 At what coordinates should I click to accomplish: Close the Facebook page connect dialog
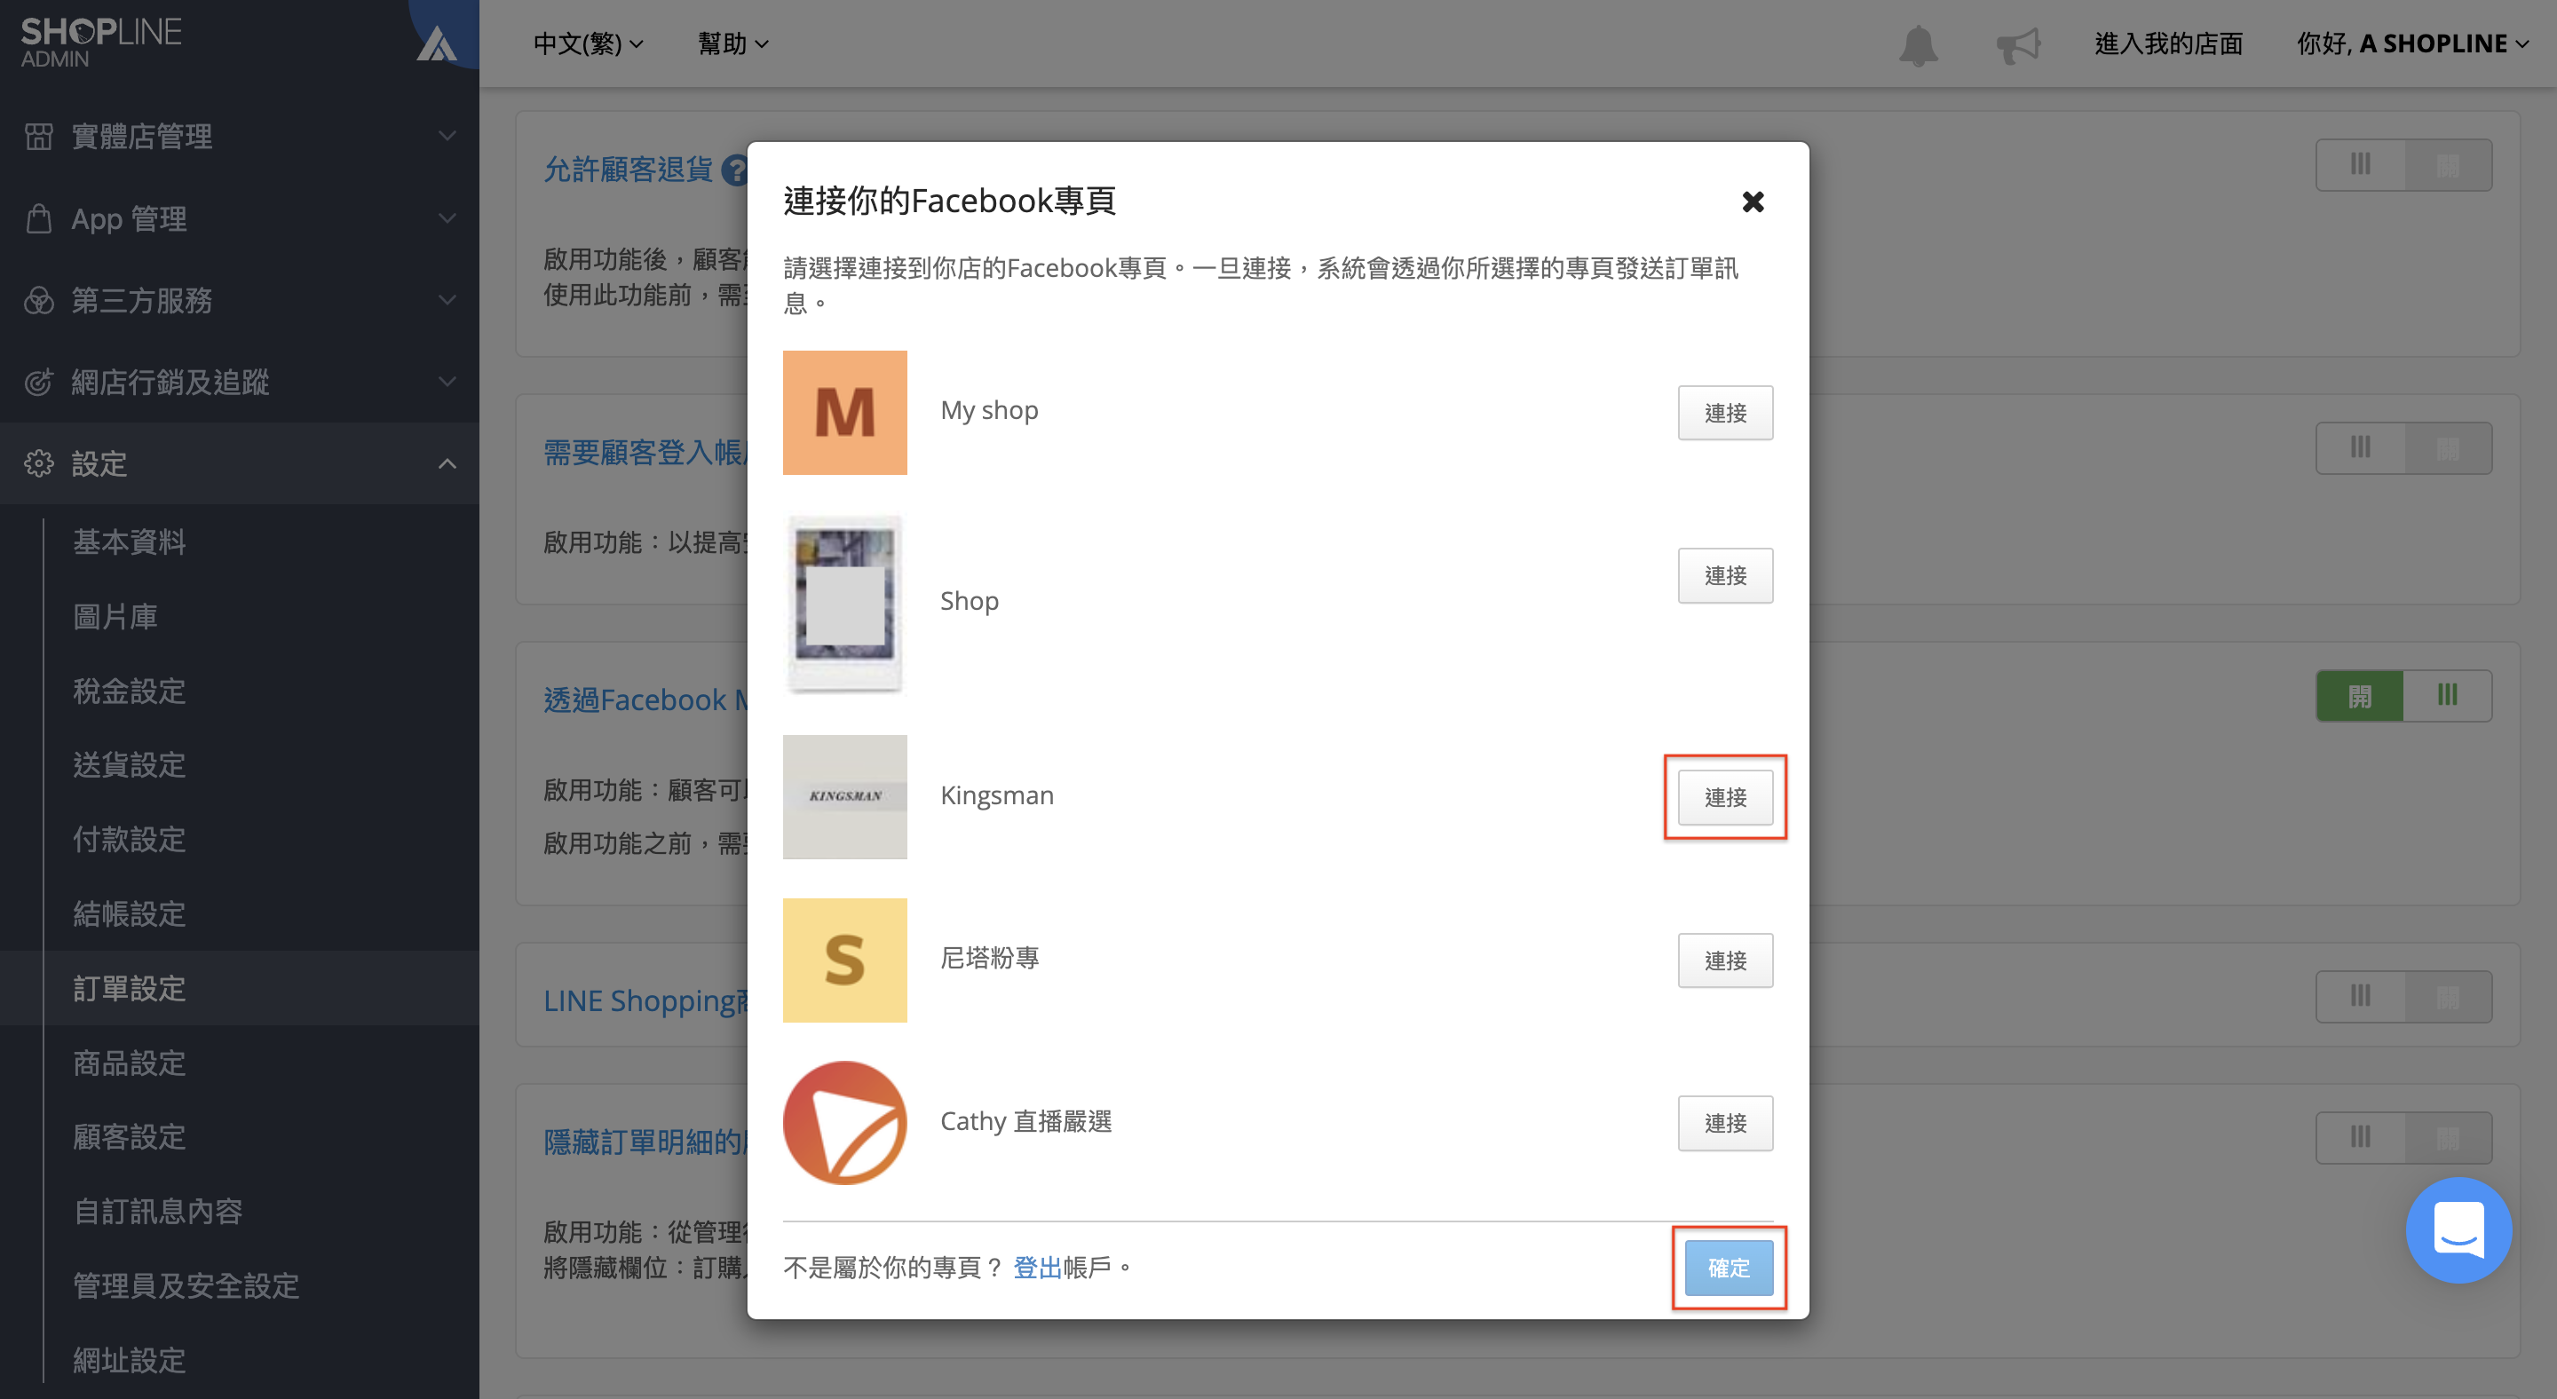[1753, 202]
